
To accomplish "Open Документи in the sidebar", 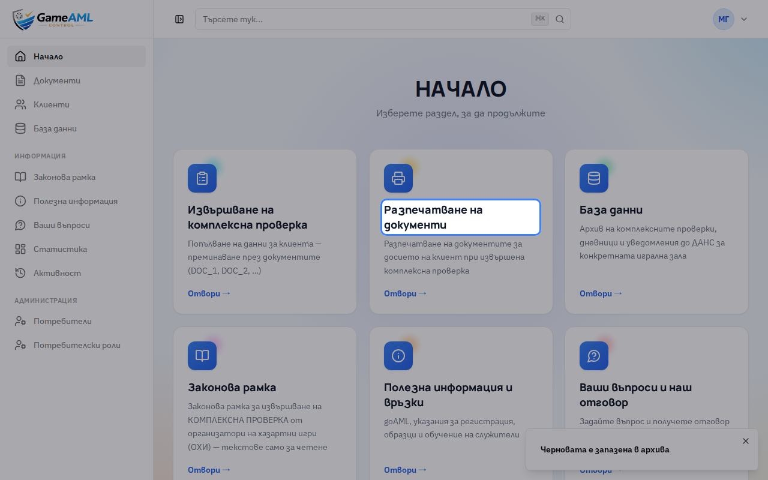I will [76, 80].
